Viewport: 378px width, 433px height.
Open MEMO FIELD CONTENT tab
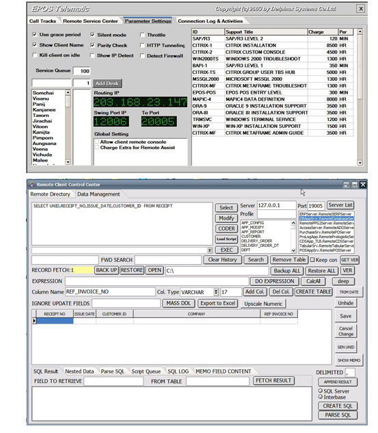(224, 371)
